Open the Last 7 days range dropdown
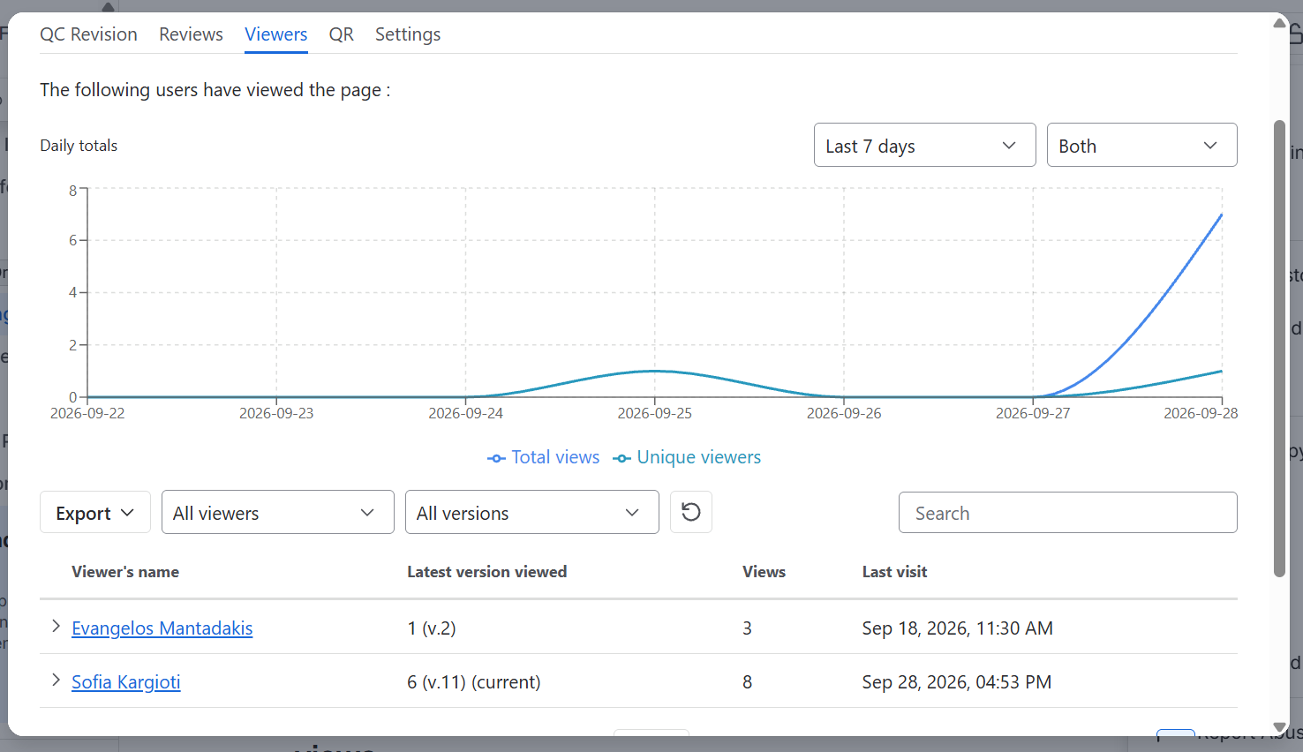 [924, 146]
